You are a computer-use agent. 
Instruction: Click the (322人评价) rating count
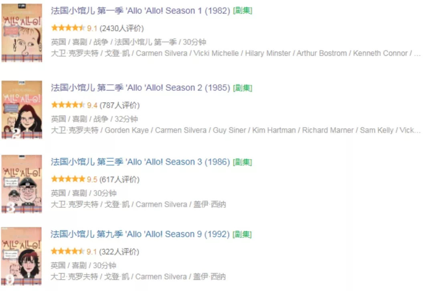[119, 252]
